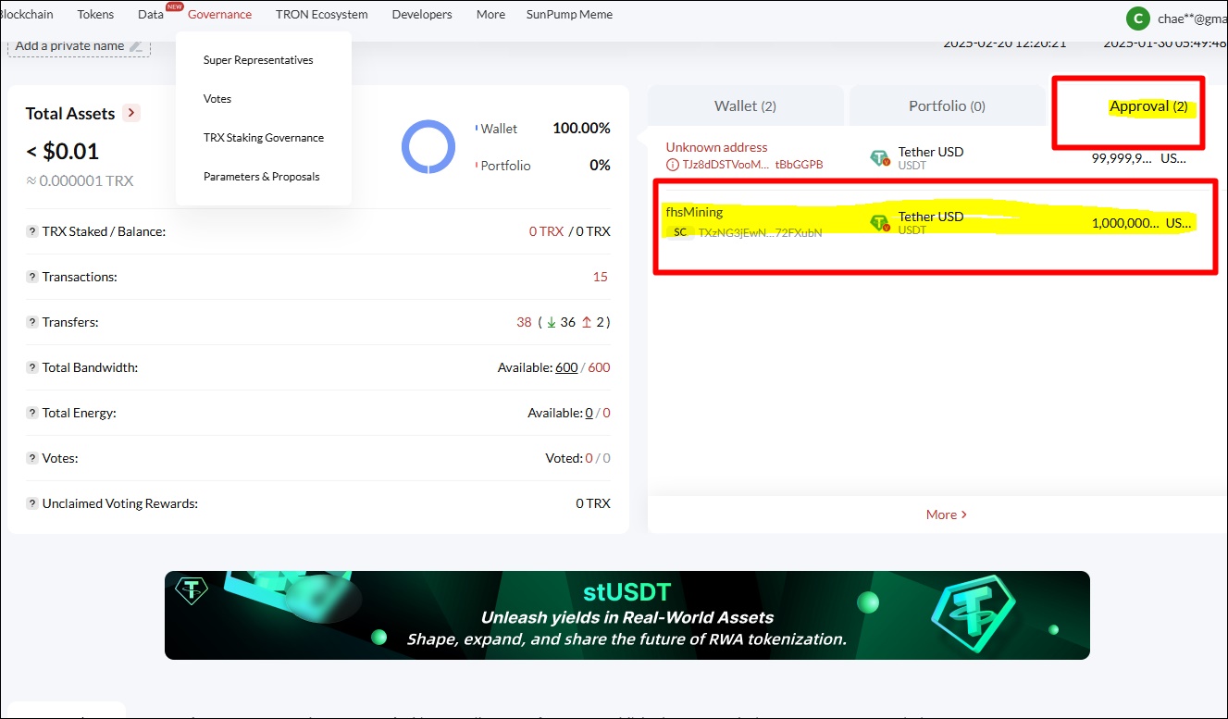Viewport: 1228px width, 719px height.
Task: Click the < $0.01 total value
Action: pyautogui.click(x=62, y=151)
